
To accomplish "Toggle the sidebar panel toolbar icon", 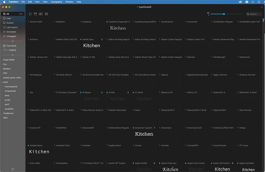I will [x=30, y=14].
